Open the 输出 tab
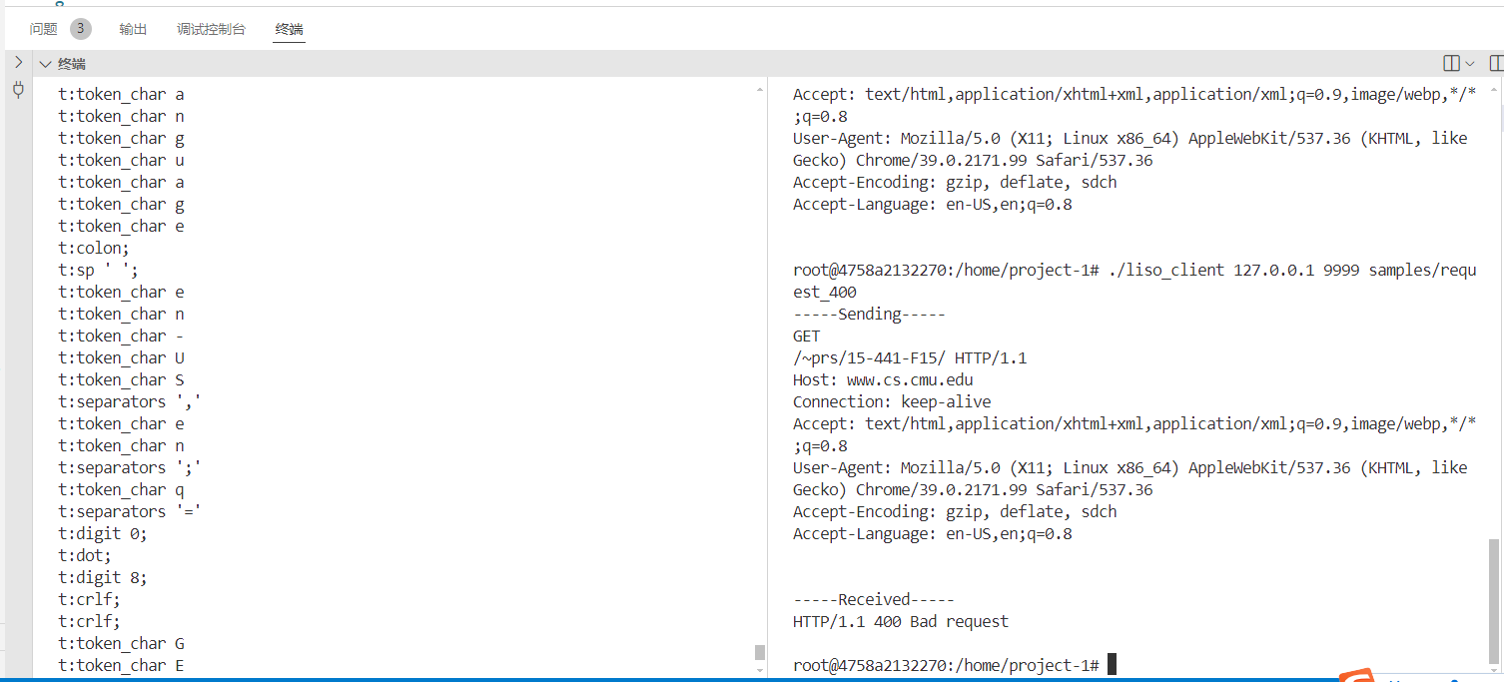 pos(133,29)
